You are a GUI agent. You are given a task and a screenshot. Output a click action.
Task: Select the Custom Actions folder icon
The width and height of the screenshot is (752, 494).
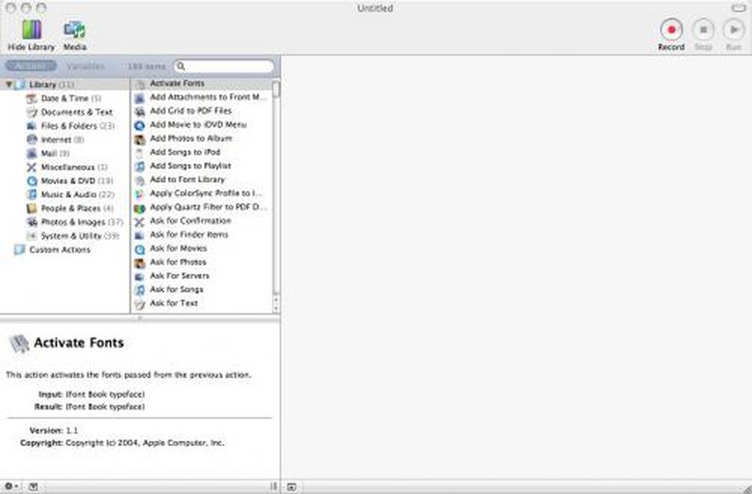point(20,249)
